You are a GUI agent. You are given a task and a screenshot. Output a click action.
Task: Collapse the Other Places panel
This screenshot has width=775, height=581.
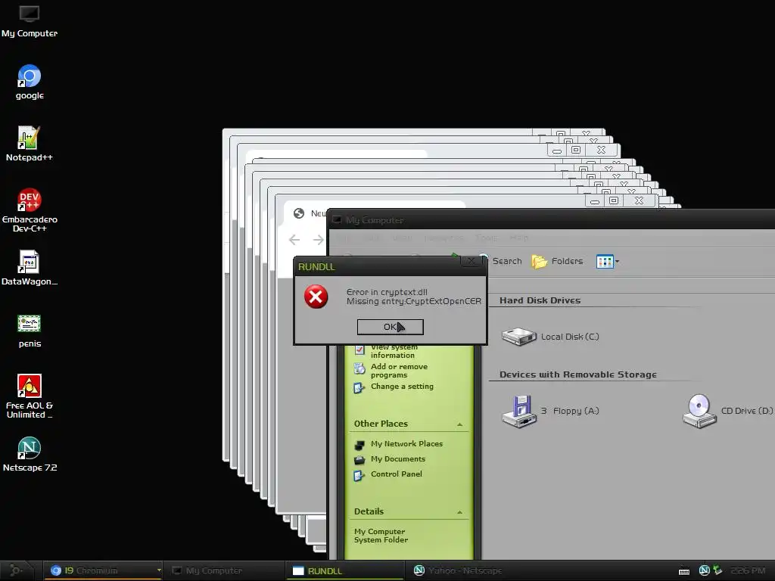(x=459, y=424)
